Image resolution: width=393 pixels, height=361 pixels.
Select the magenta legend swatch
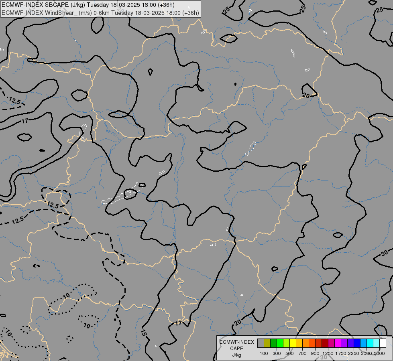click(x=338, y=343)
